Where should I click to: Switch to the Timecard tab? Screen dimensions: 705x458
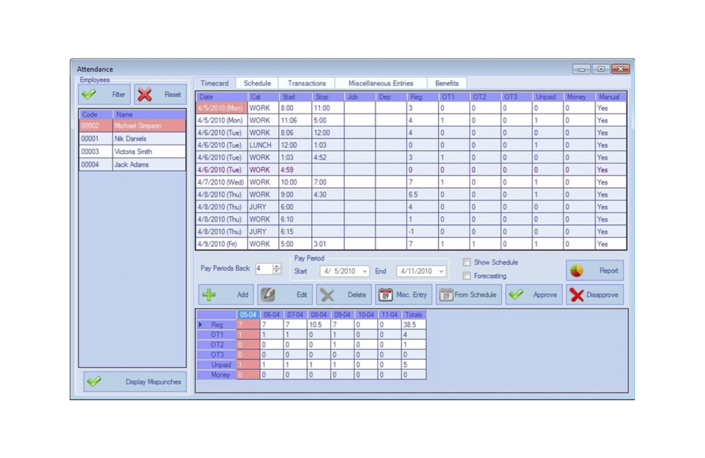coord(215,84)
